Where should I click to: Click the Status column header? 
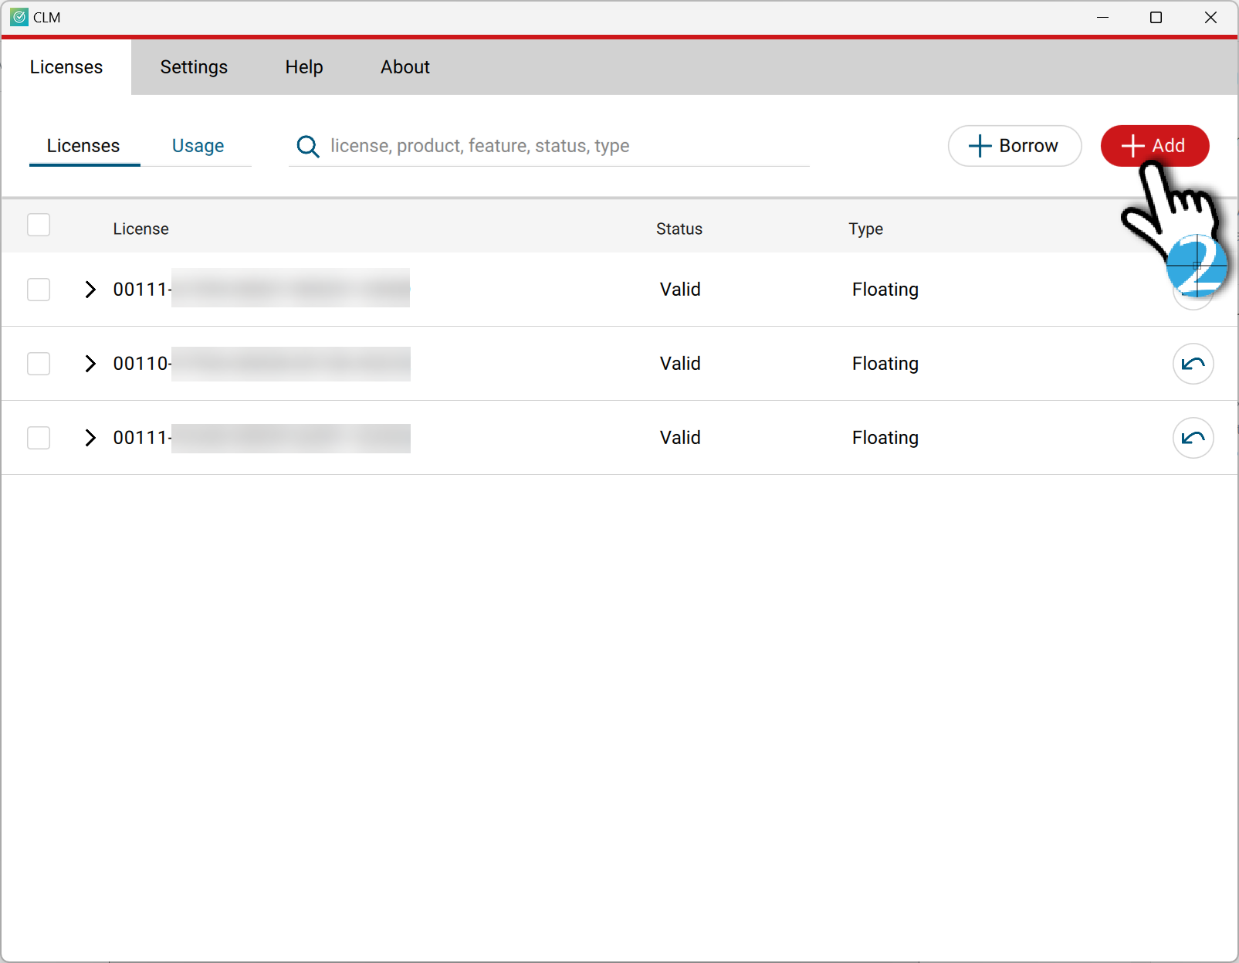coord(679,229)
